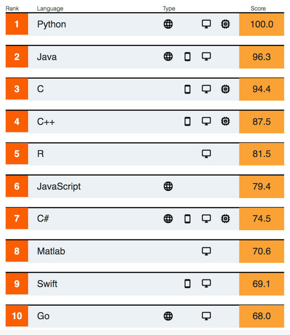Image resolution: width=290 pixels, height=335 pixels.
Task: Click the embedded chip icon in C# row
Action: (x=225, y=219)
